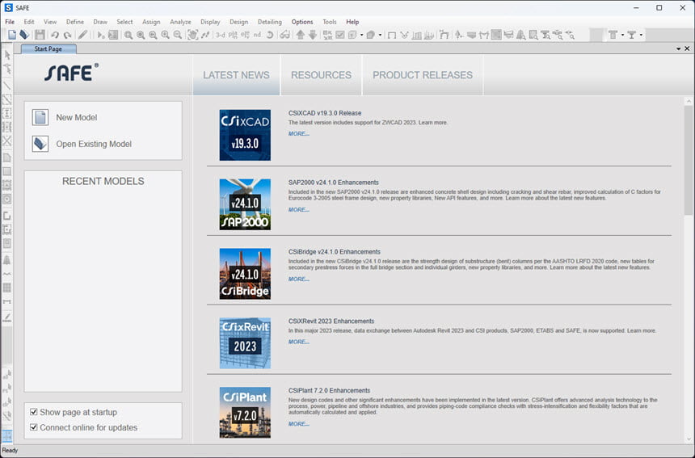The image size is (695, 458).
Task: Click the Run Analysis play icon
Action: (101, 35)
